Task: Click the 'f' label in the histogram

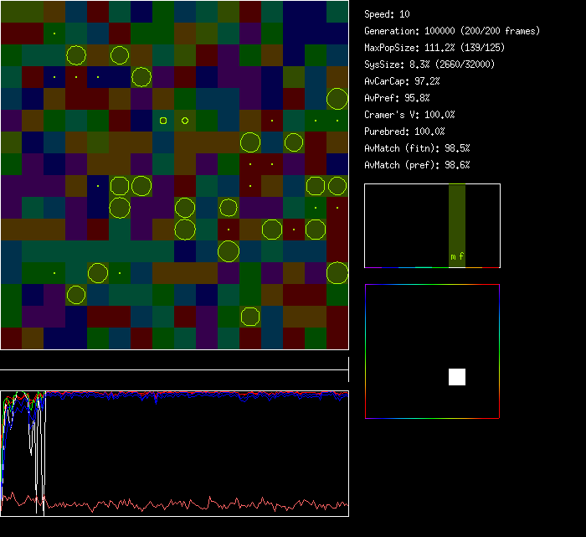Action: (461, 256)
